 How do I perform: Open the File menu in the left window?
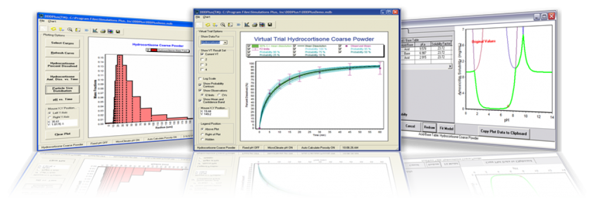pyautogui.click(x=42, y=21)
